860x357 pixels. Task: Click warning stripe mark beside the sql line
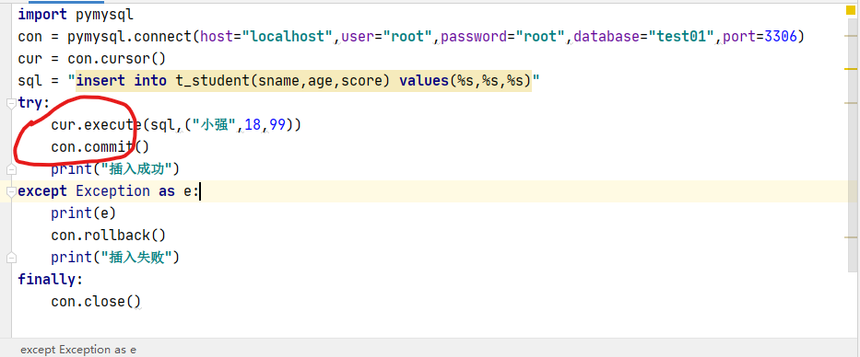point(851,69)
